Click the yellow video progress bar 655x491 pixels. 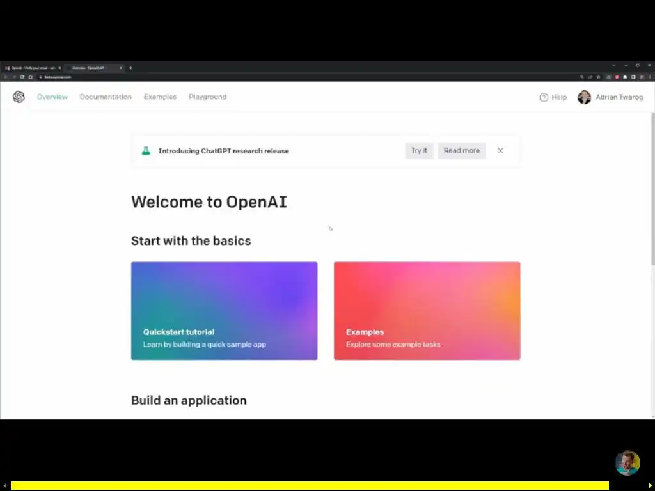[x=310, y=486]
